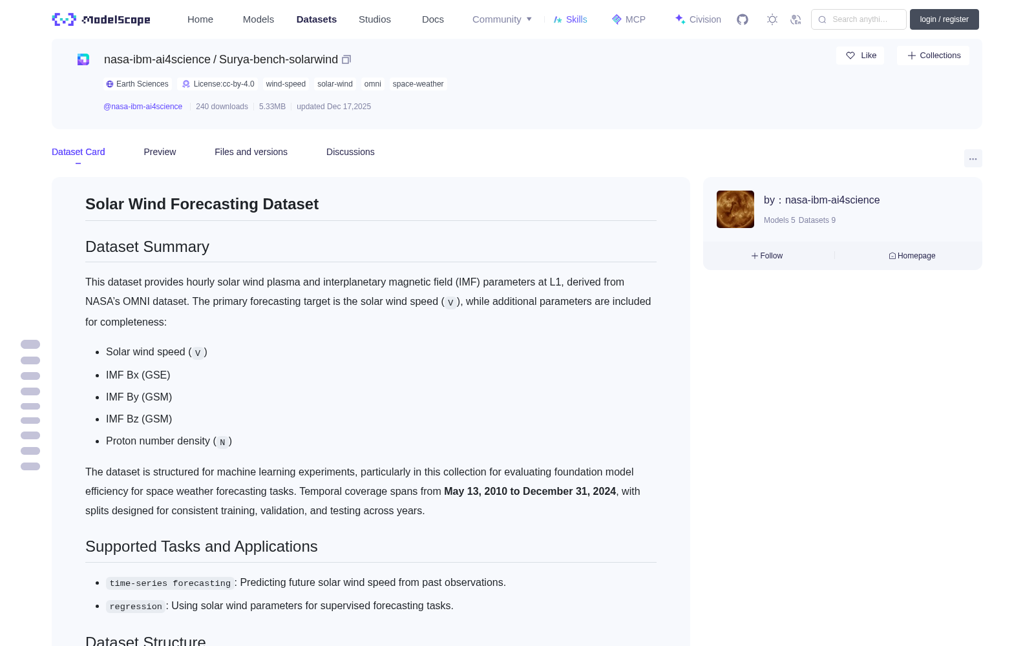Open the MCP page
The height and width of the screenshot is (646, 1034).
629,19
